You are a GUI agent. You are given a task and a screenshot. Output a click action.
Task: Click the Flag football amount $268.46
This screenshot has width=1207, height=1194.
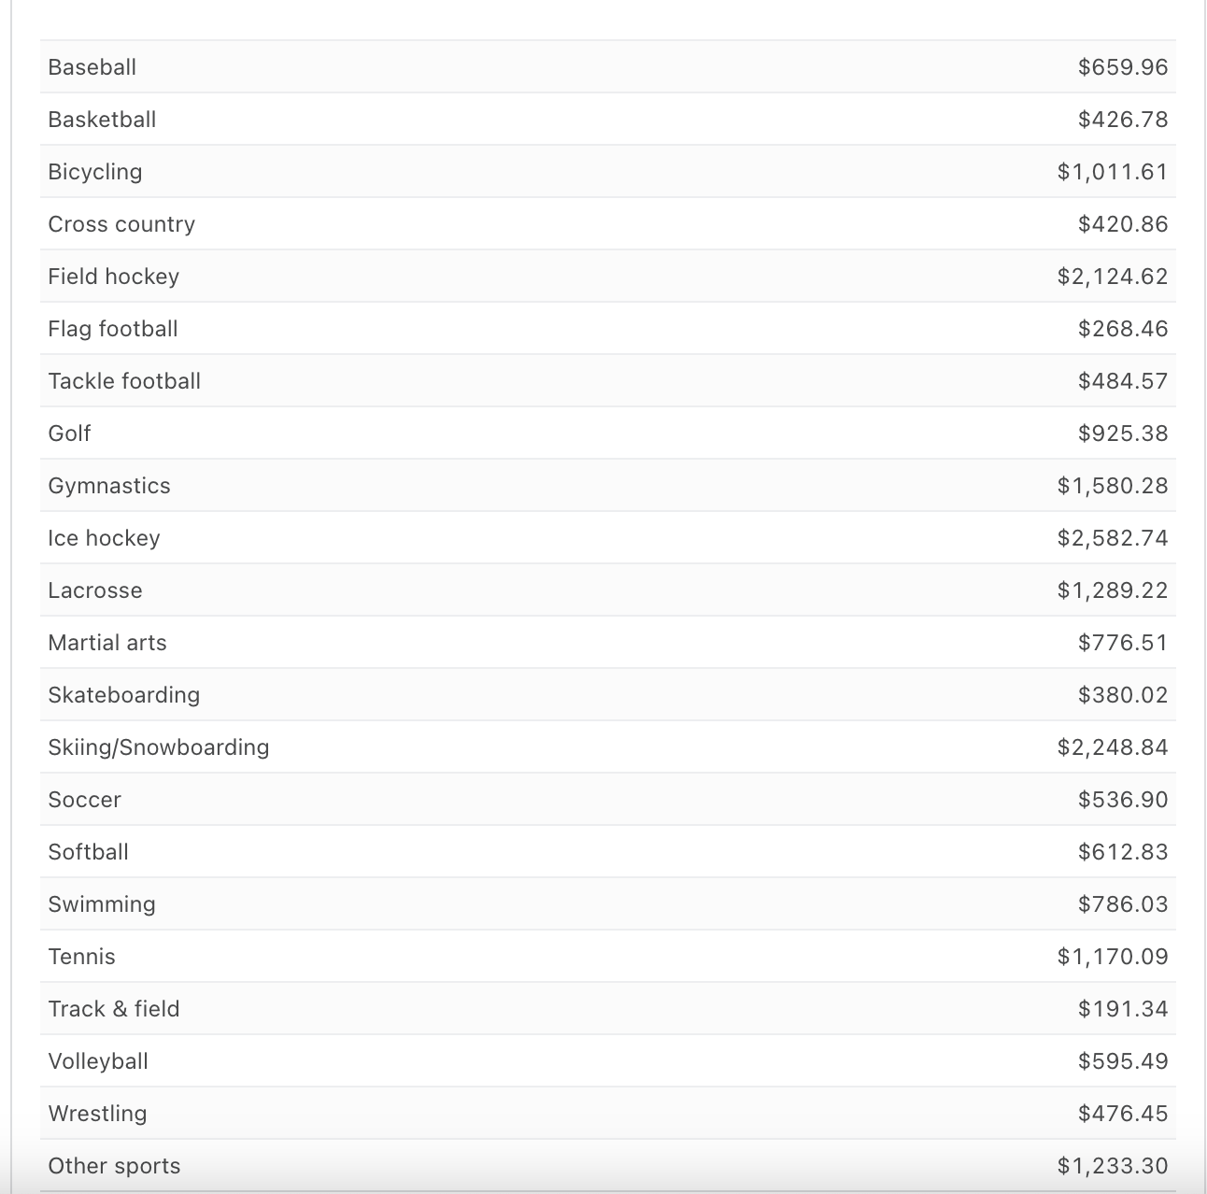(1123, 329)
